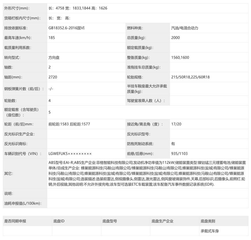Click the 转向型式 value 方向盘
251x240 pixels.
[54, 57]
